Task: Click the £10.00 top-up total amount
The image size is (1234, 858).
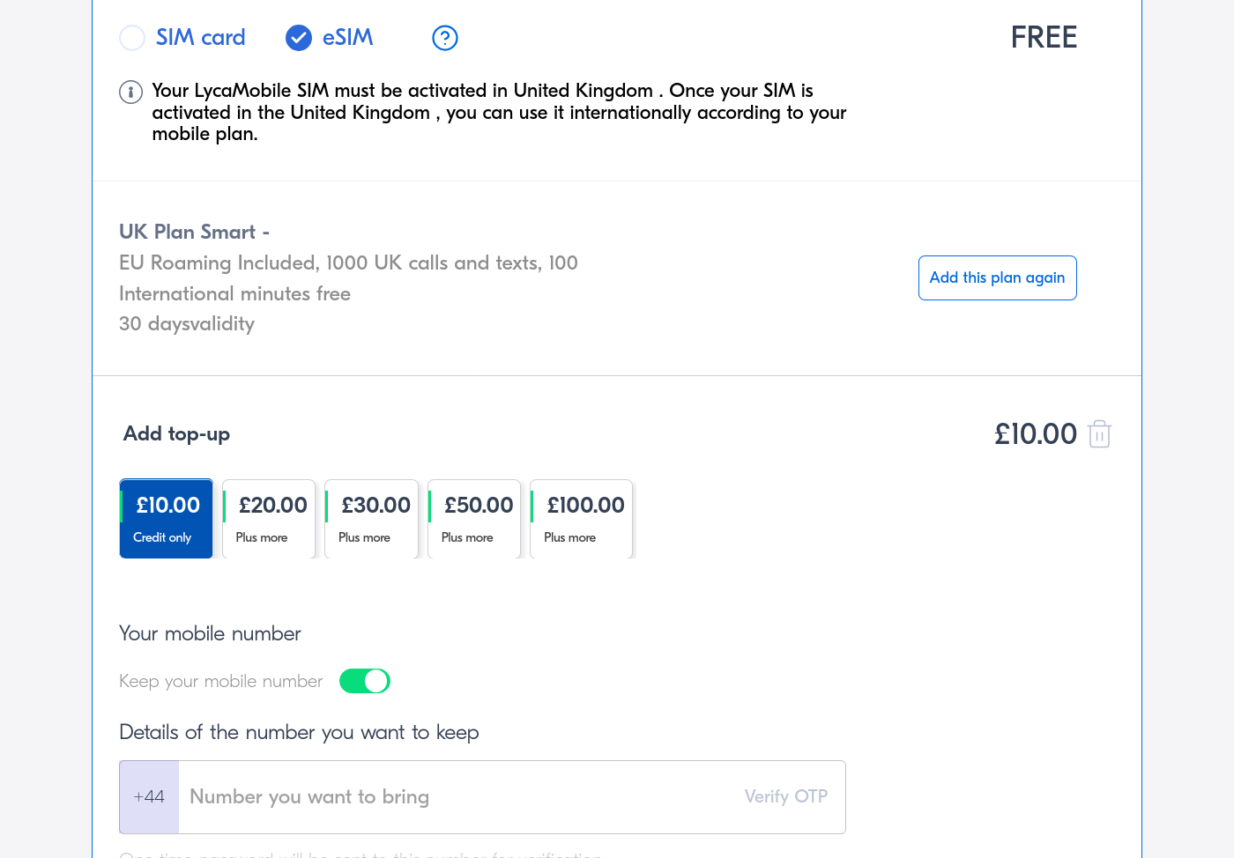Action: (1036, 433)
